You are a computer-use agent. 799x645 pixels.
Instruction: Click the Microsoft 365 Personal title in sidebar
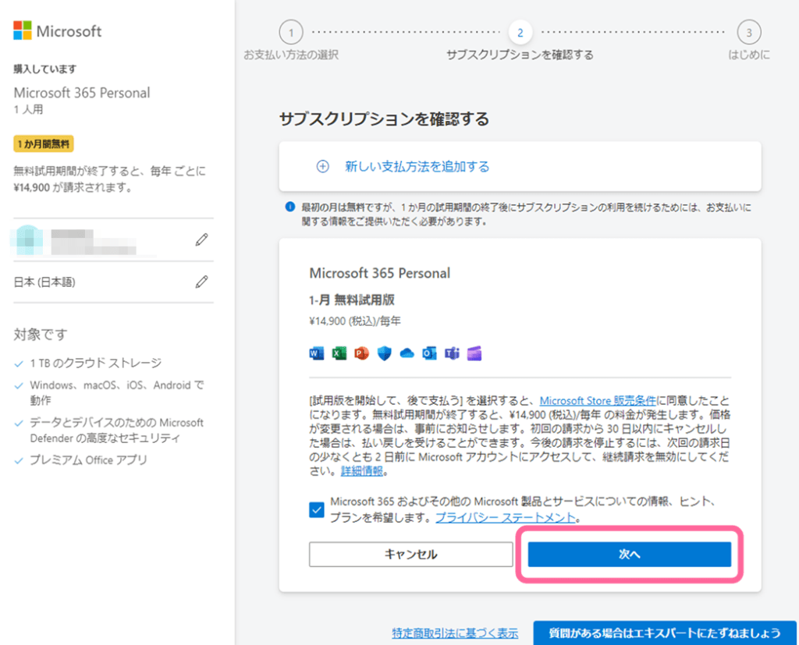[82, 93]
